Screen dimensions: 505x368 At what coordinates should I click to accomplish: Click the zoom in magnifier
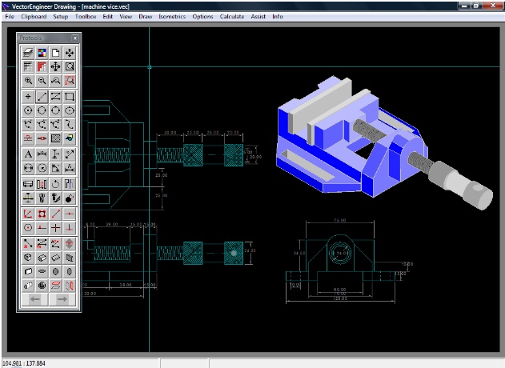28,81
